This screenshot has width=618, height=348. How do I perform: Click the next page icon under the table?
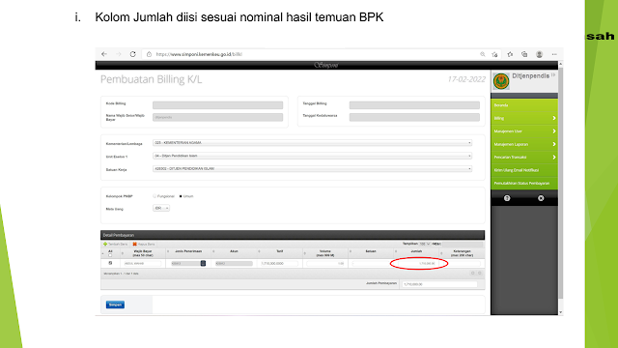479,273
